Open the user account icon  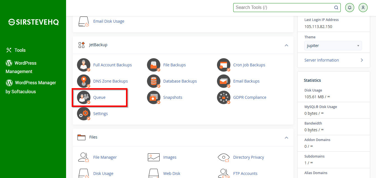pos(363,8)
